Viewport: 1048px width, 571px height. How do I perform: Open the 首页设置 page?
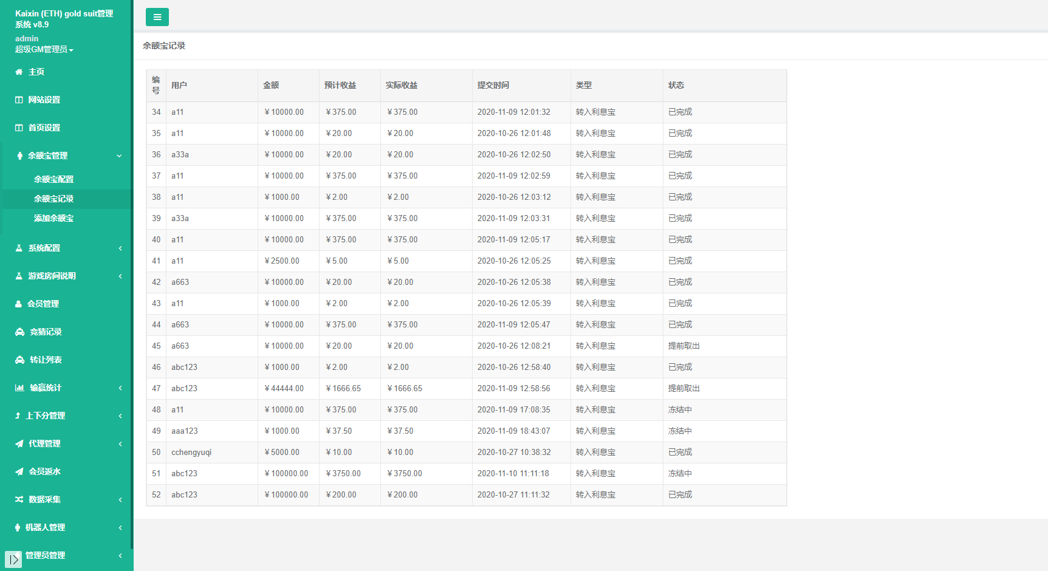[x=44, y=128]
